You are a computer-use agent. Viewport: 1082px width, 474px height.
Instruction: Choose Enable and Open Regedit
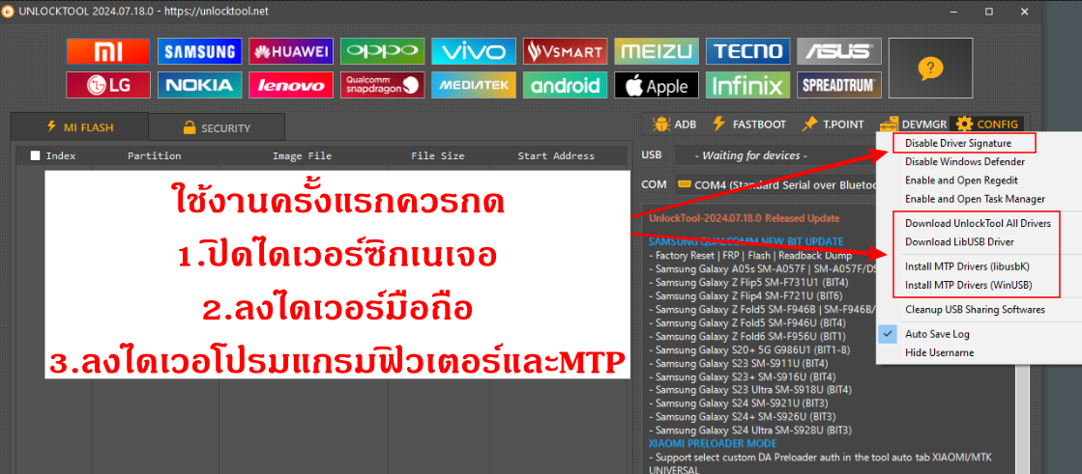click(x=963, y=180)
